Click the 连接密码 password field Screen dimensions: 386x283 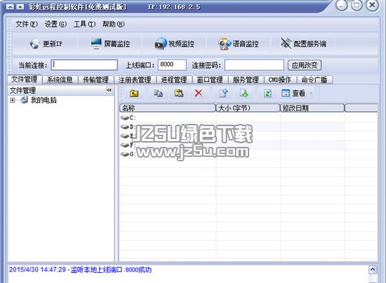pos(254,65)
